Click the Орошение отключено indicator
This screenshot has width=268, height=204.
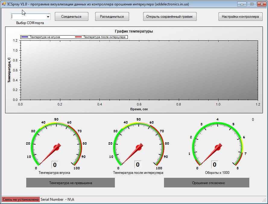click(207, 183)
